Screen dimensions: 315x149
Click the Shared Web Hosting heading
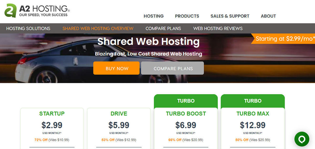tap(149, 42)
